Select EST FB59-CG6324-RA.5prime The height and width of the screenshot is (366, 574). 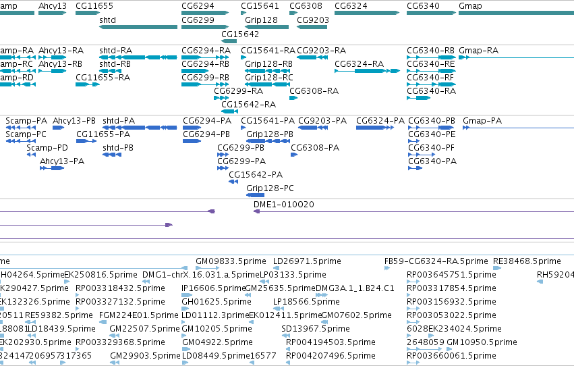[436, 261]
